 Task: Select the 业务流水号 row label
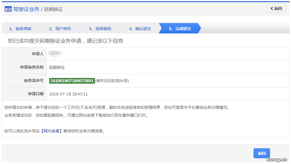(x=35, y=80)
